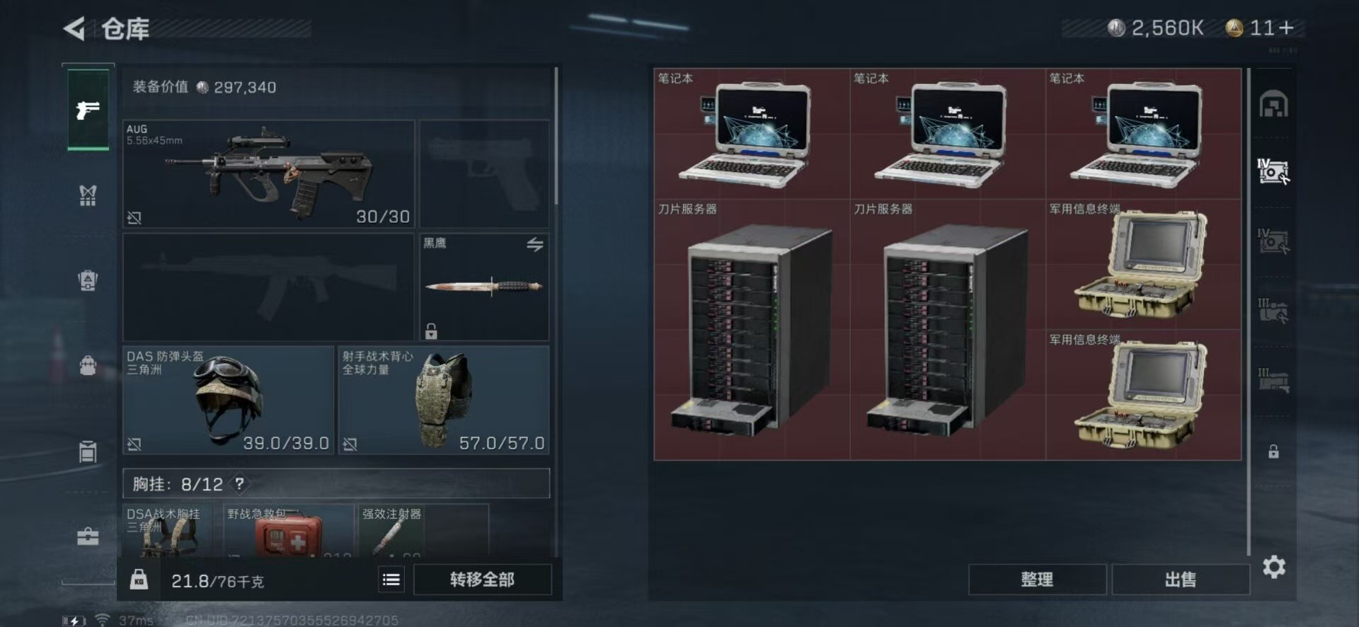
Task: Click the 出售 sell button
Action: tap(1180, 580)
